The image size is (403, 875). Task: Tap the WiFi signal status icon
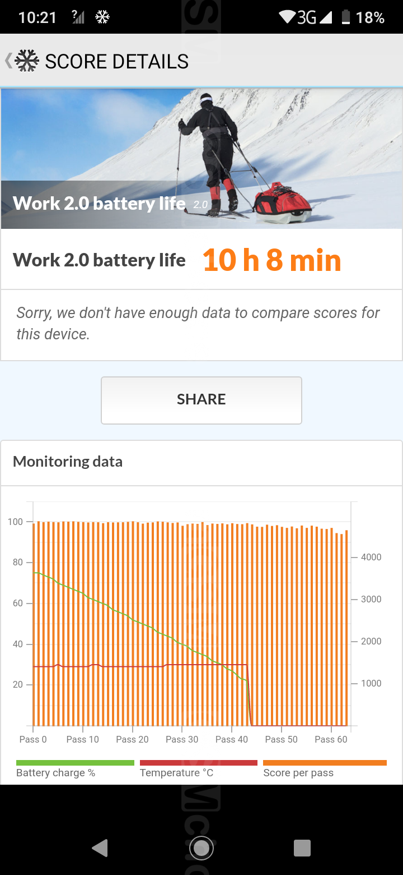click(287, 17)
